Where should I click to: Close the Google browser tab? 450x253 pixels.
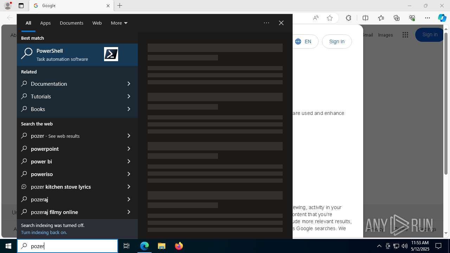(108, 6)
